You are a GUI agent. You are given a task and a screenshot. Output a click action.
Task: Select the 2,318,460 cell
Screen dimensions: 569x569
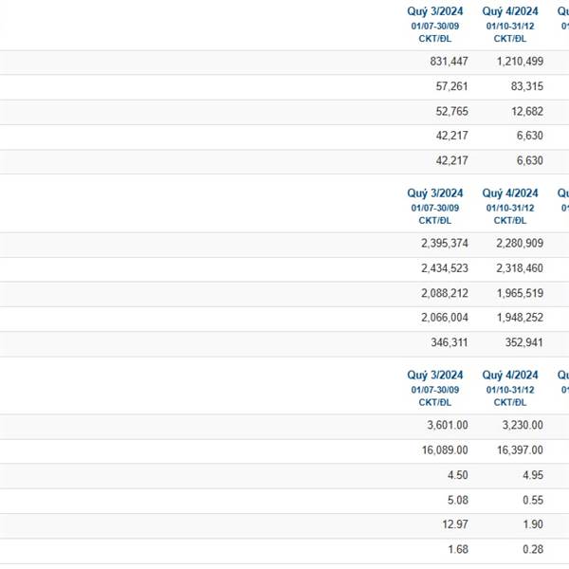pyautogui.click(x=520, y=268)
